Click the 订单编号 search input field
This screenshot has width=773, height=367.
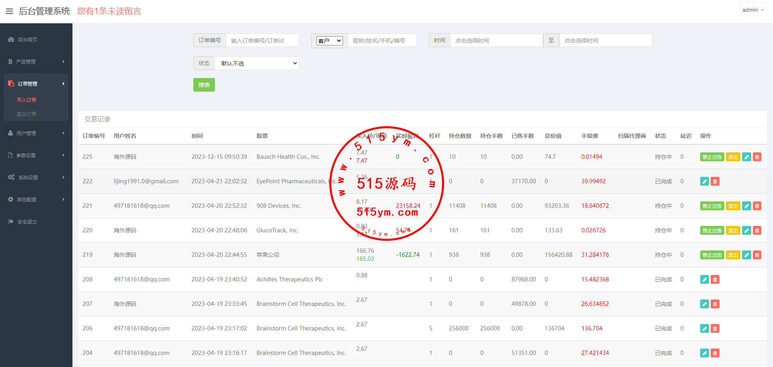point(262,41)
